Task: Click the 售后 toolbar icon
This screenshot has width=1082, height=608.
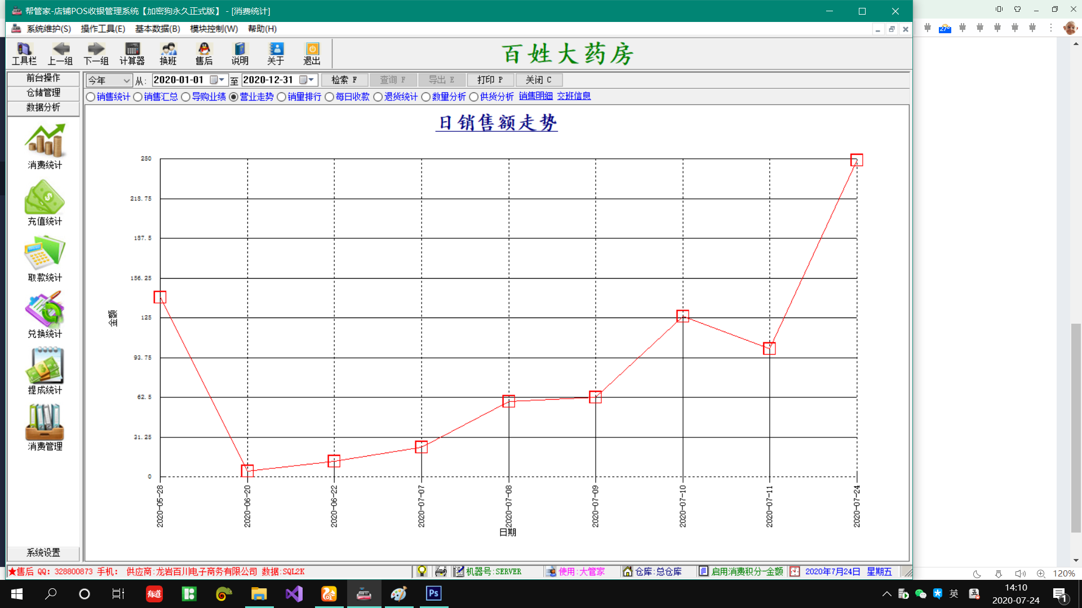Action: pos(205,53)
